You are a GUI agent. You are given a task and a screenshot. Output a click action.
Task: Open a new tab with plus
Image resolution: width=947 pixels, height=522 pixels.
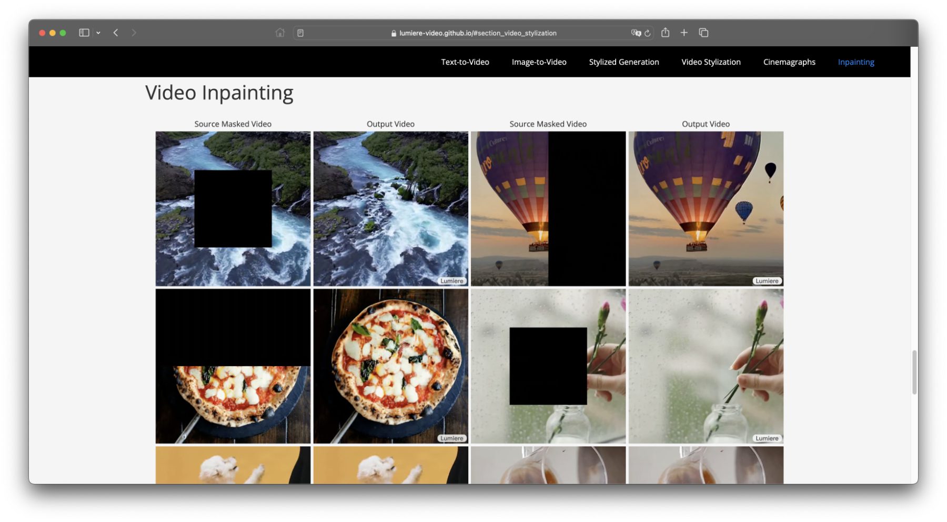point(684,33)
